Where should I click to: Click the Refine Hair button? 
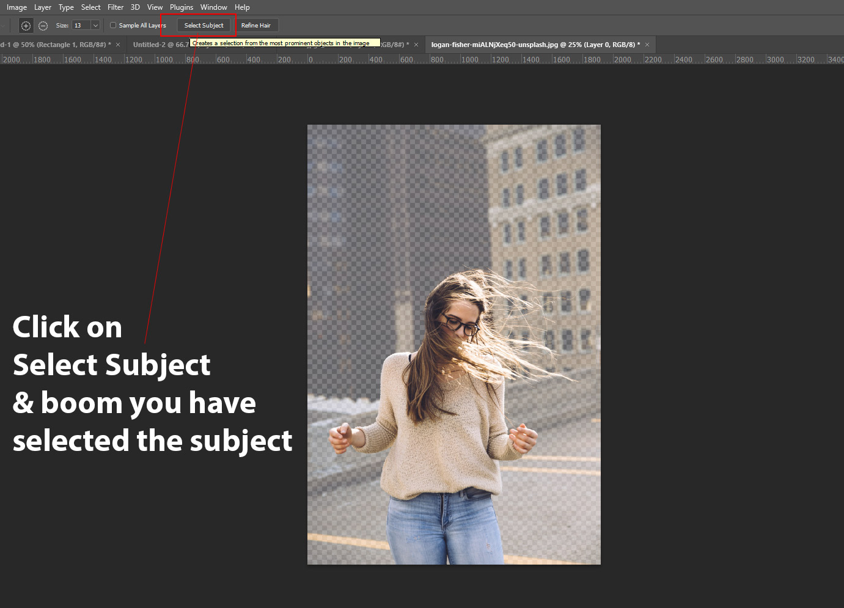click(x=255, y=26)
